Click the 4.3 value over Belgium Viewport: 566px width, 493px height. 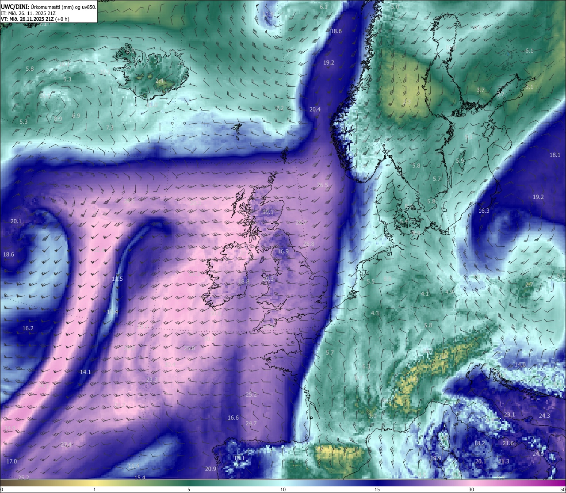375,313
